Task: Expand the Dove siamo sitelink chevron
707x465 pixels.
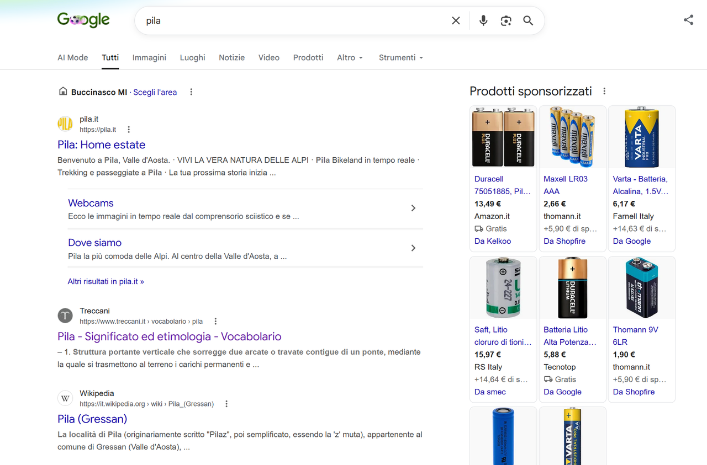Action: click(x=413, y=248)
